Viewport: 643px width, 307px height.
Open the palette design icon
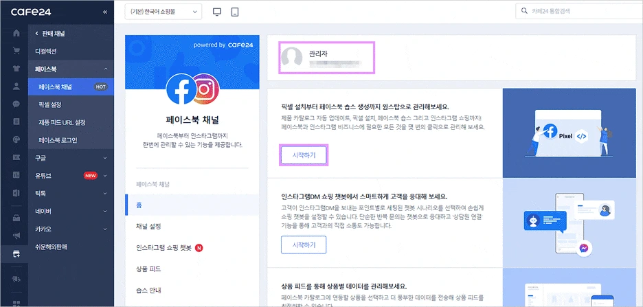(16, 139)
